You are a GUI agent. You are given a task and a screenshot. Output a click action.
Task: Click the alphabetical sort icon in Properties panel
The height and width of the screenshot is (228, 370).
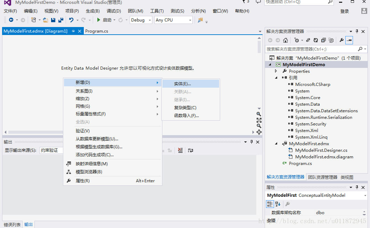(278, 204)
